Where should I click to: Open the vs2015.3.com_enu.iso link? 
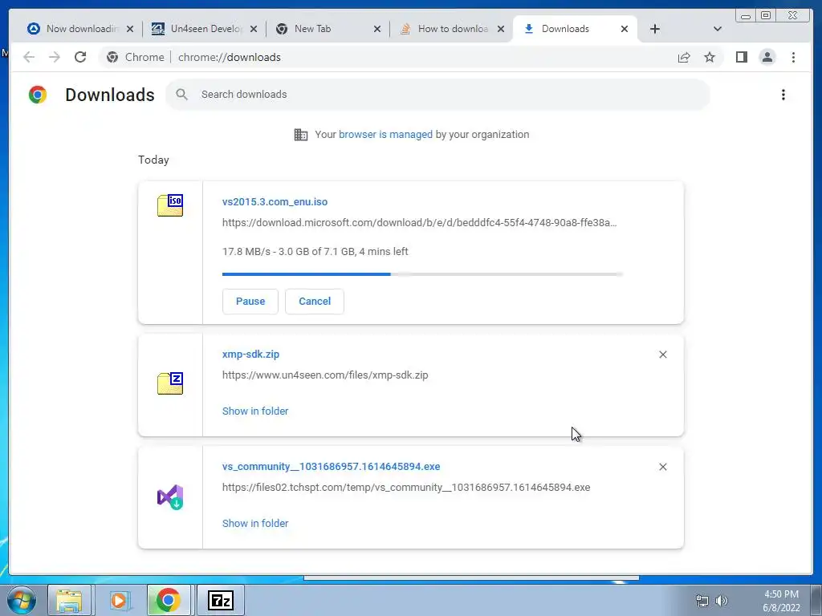[x=275, y=201]
